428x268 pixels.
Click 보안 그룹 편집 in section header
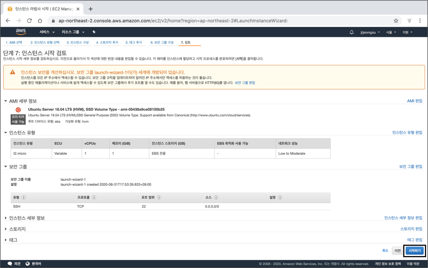411,166
